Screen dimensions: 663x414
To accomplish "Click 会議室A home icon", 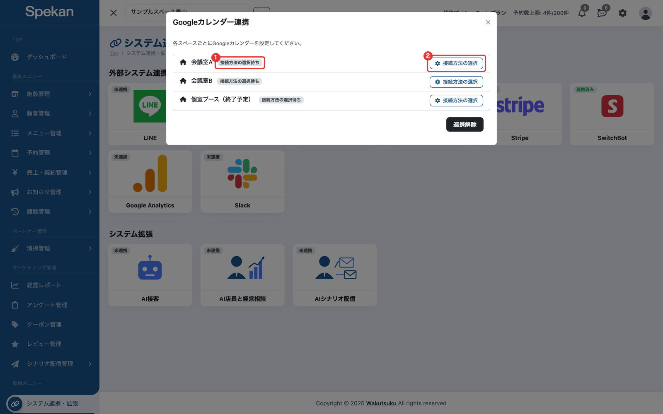I will (183, 62).
